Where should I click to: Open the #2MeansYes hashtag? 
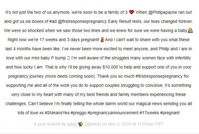tap(57, 113)
